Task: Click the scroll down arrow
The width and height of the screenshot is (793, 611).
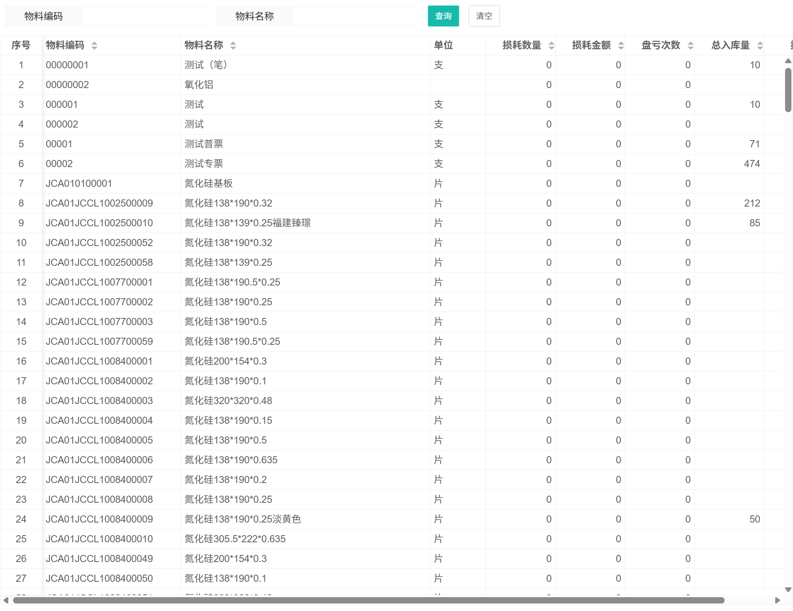Action: (x=788, y=590)
